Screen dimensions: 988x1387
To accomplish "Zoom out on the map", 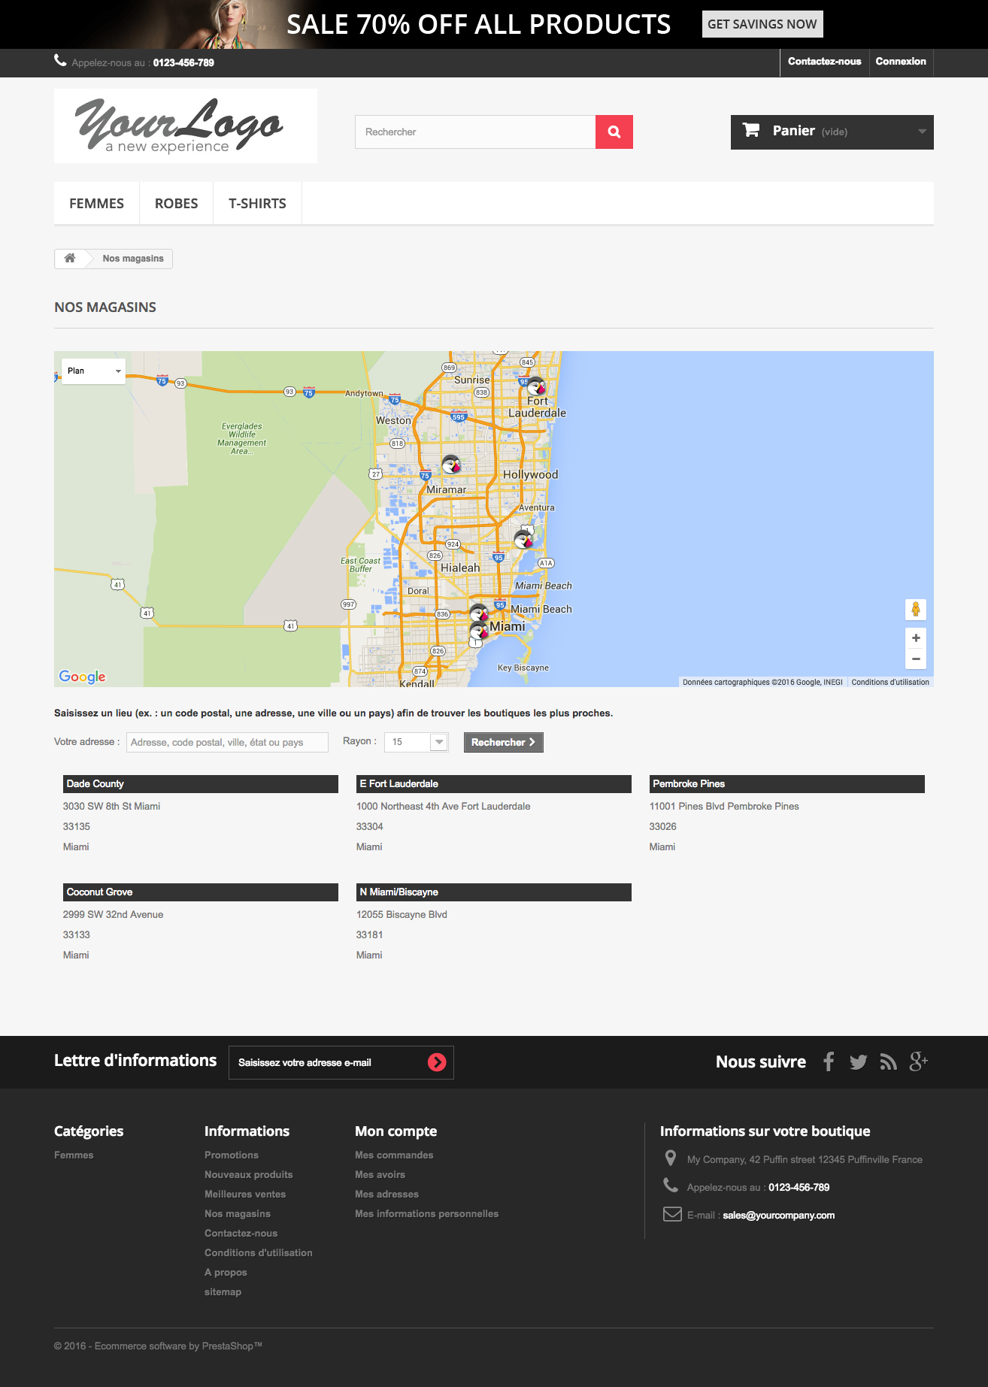I will click(915, 659).
